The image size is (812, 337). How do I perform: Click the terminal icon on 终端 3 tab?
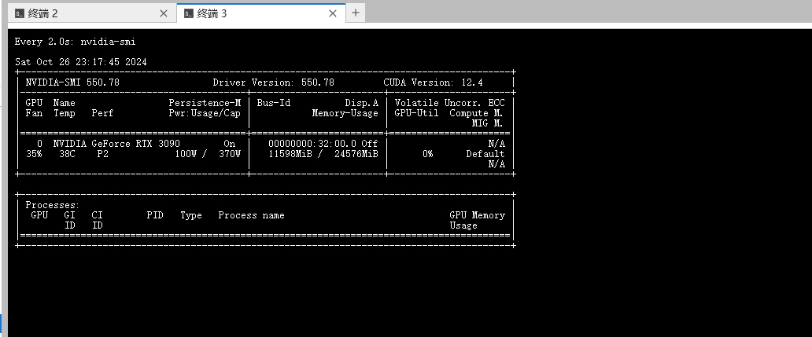pyautogui.click(x=187, y=13)
